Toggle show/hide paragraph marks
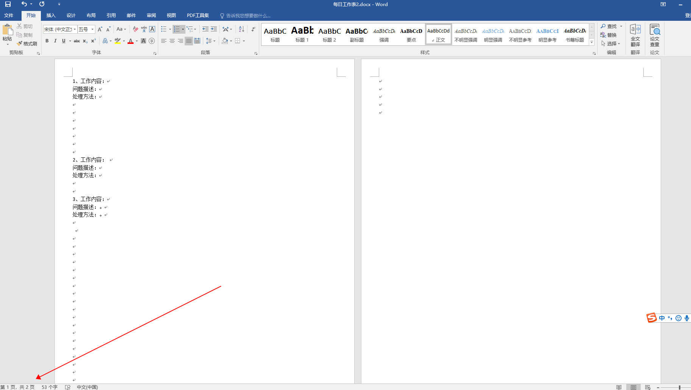 [253, 29]
